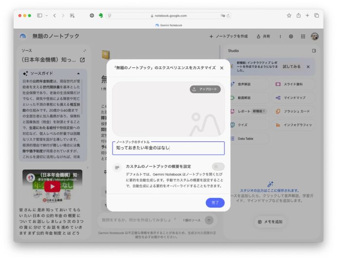
Task: Select 動画解説 in Studio
Action: 249,98
